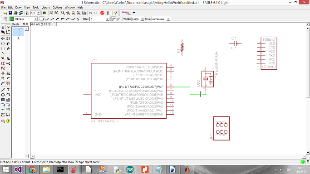Viewport: 310px width, 174px height.
Task: Select the Bus tool
Action: click(3, 105)
